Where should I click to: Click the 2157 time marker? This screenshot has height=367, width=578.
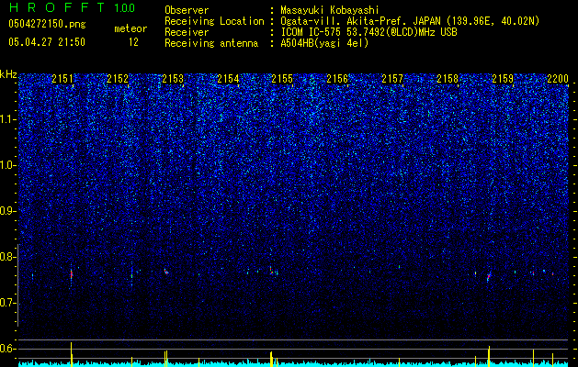point(392,79)
